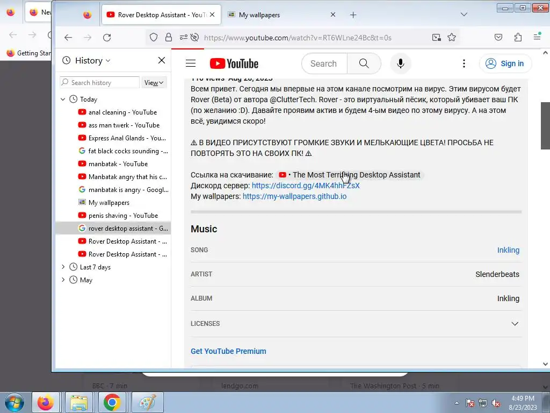The width and height of the screenshot is (550, 413).
Task: Open the History sidebar switcher dropdown
Action: [92, 61]
